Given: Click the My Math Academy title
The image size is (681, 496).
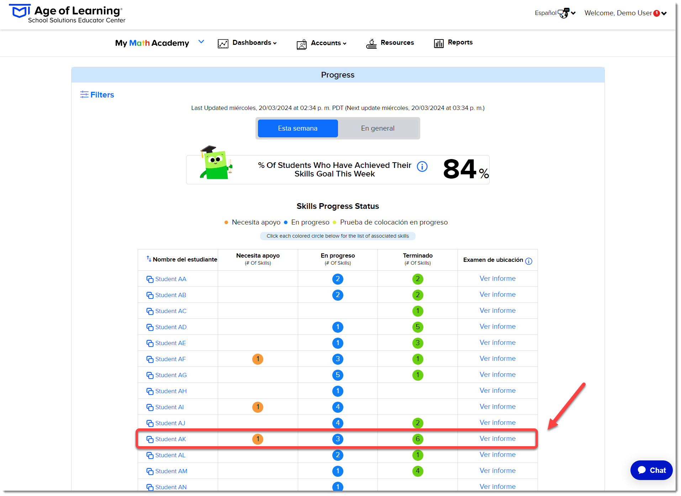Looking at the screenshot, I should point(152,43).
